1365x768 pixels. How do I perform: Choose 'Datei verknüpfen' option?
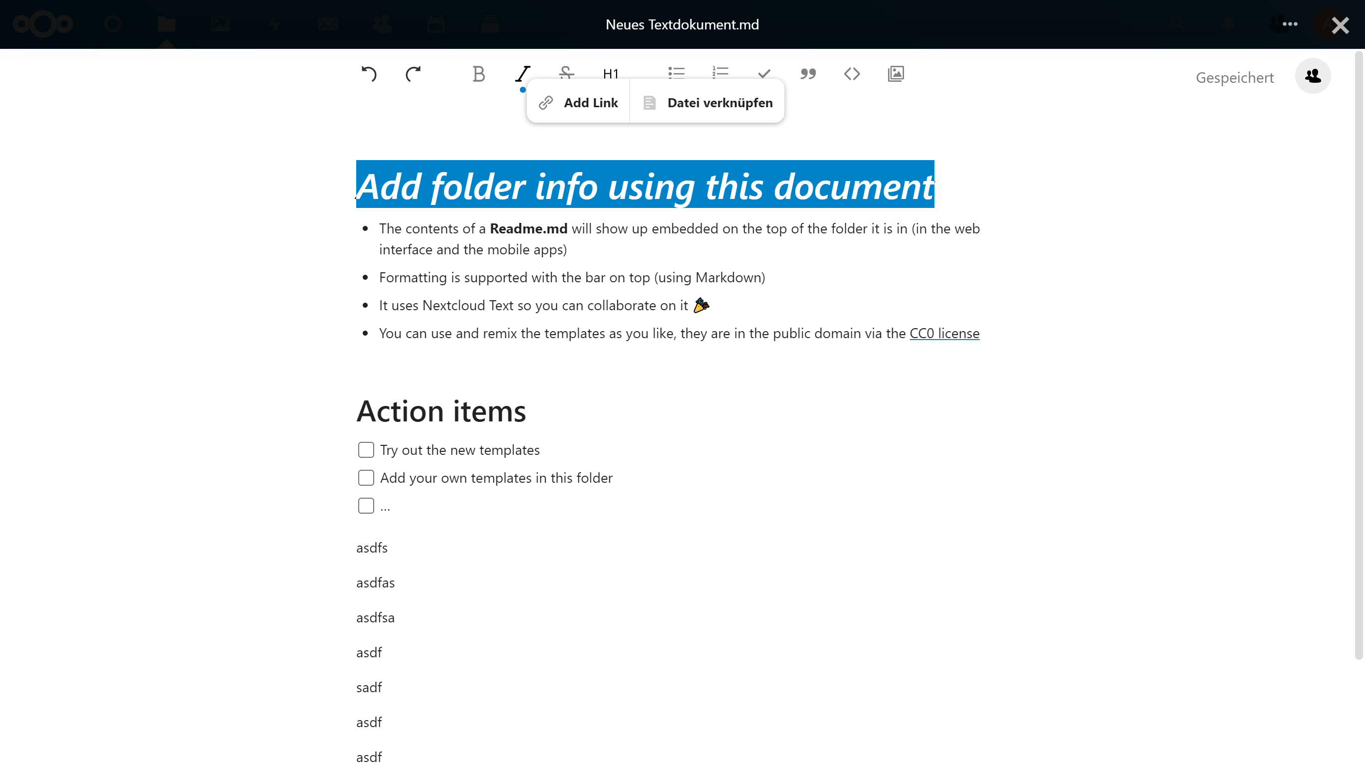(x=707, y=102)
